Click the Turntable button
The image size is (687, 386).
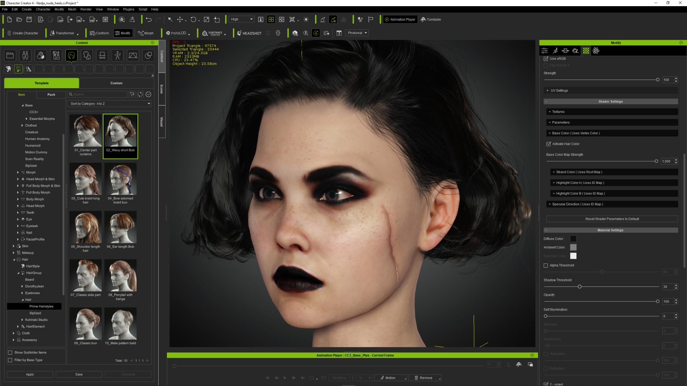(431, 20)
